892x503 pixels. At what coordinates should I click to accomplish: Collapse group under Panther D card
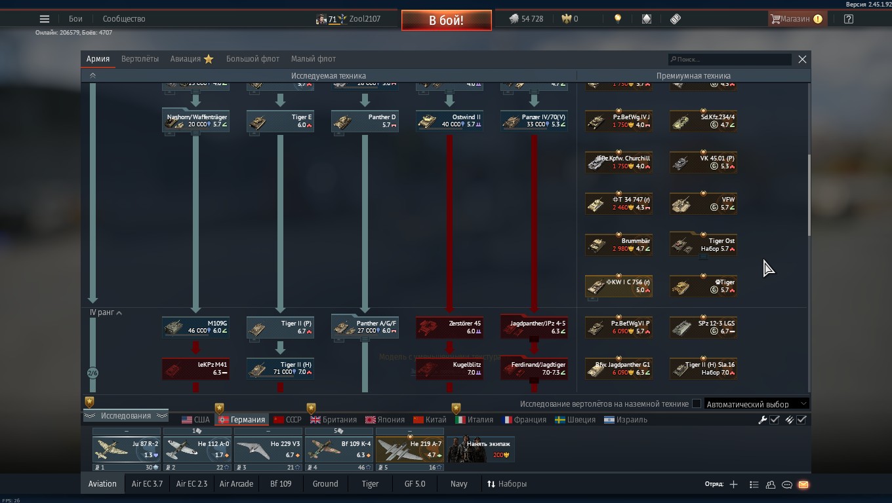click(339, 134)
